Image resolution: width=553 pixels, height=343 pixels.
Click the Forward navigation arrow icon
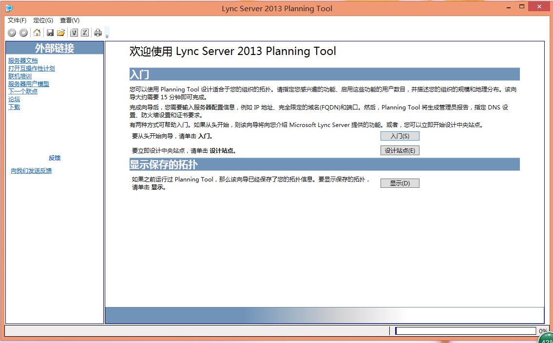click(23, 33)
